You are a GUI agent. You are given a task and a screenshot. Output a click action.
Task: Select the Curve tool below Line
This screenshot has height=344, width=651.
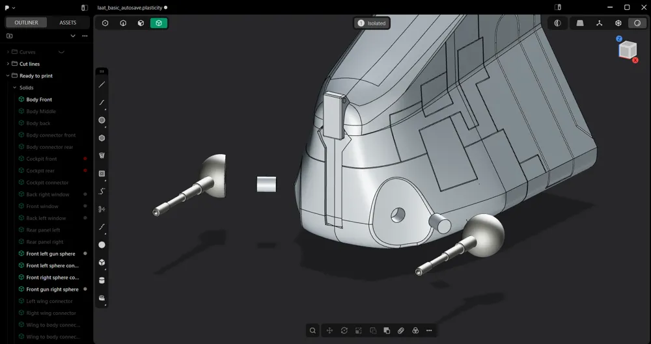pos(102,103)
